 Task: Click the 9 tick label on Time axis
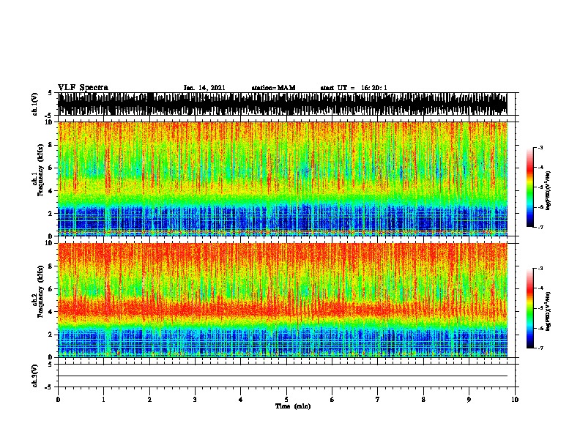pyautogui.click(x=469, y=400)
